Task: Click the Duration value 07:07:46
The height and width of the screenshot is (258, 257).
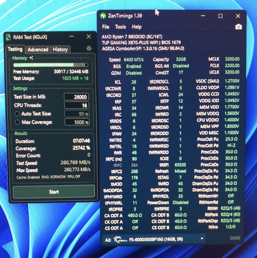Action: 81,141
